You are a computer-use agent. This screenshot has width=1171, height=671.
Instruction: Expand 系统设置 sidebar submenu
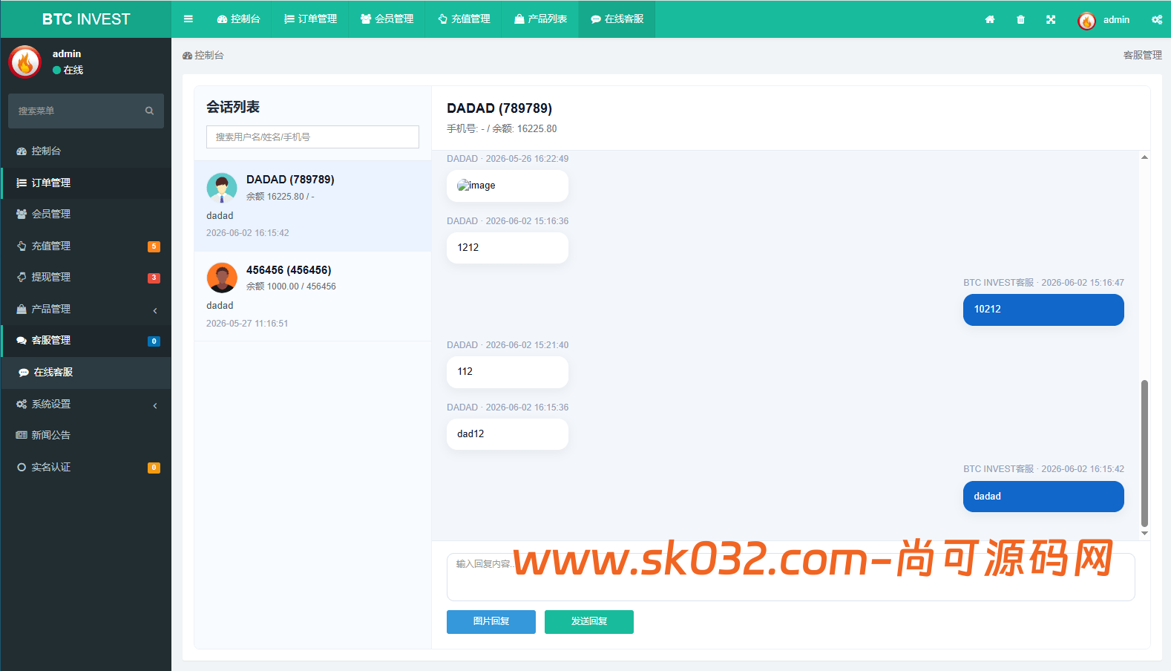pyautogui.click(x=85, y=404)
